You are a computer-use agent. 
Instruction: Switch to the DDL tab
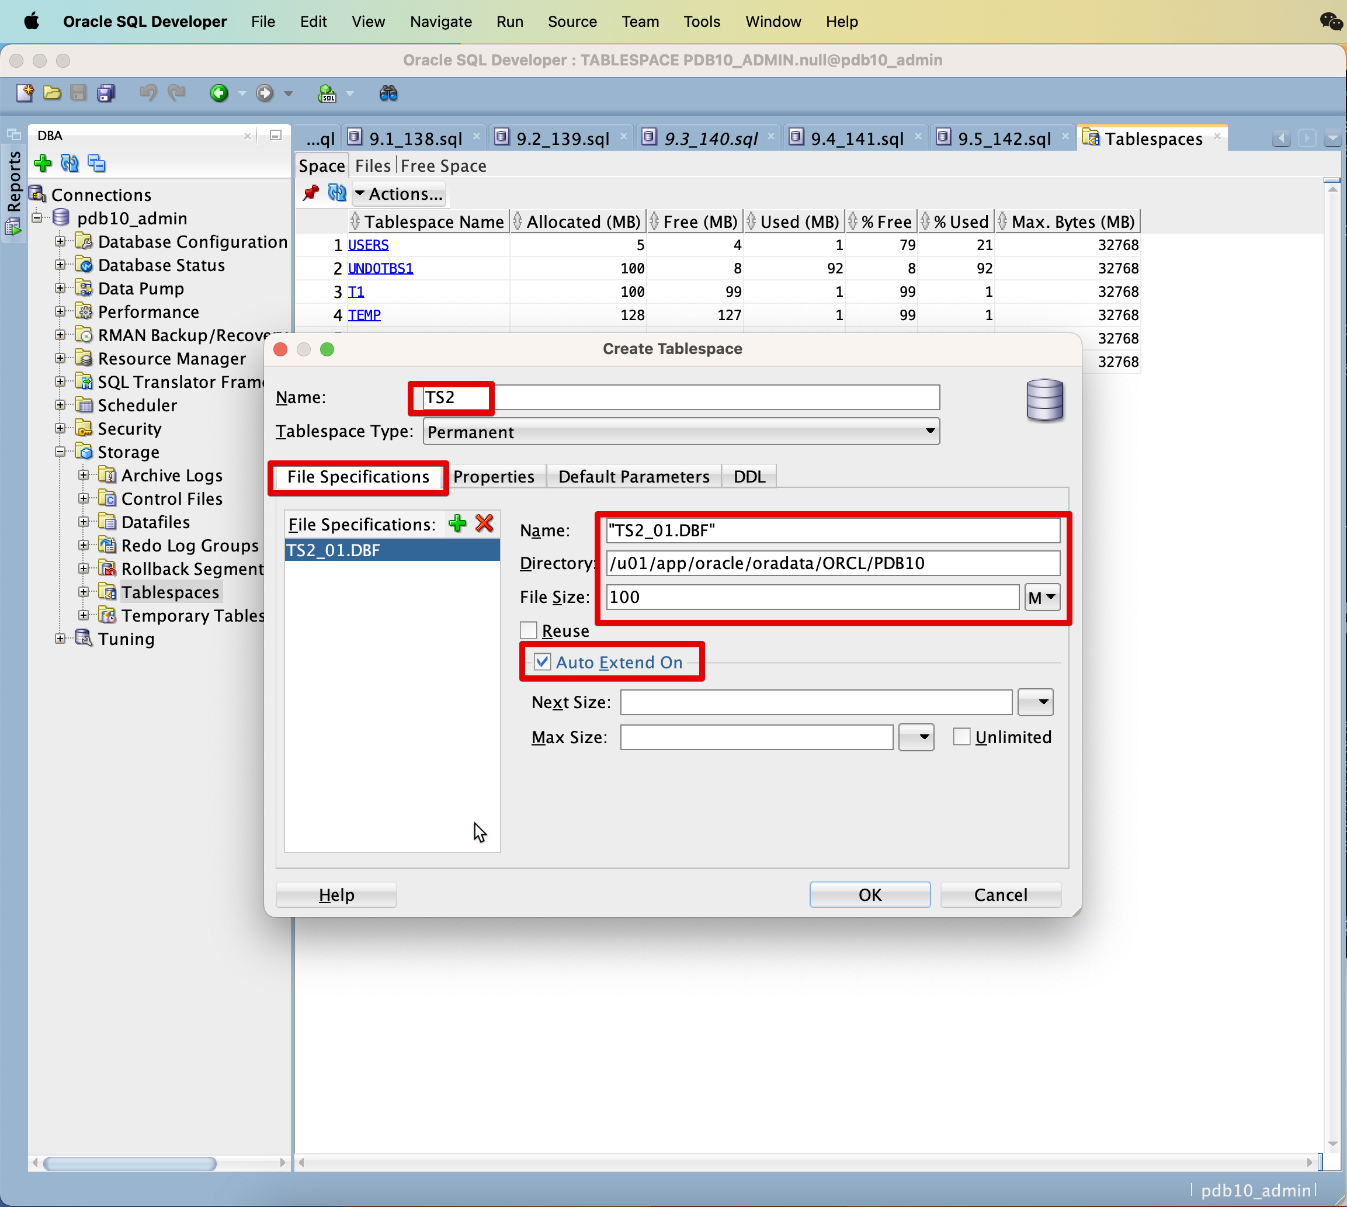tap(749, 476)
